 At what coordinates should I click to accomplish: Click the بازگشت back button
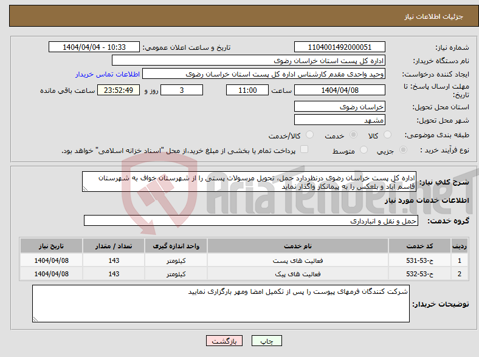224,341
